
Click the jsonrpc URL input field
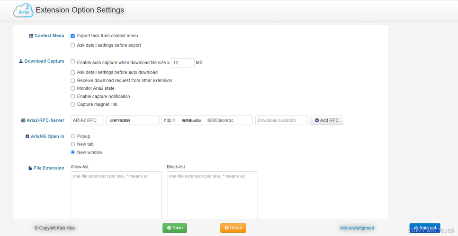[x=207, y=120]
